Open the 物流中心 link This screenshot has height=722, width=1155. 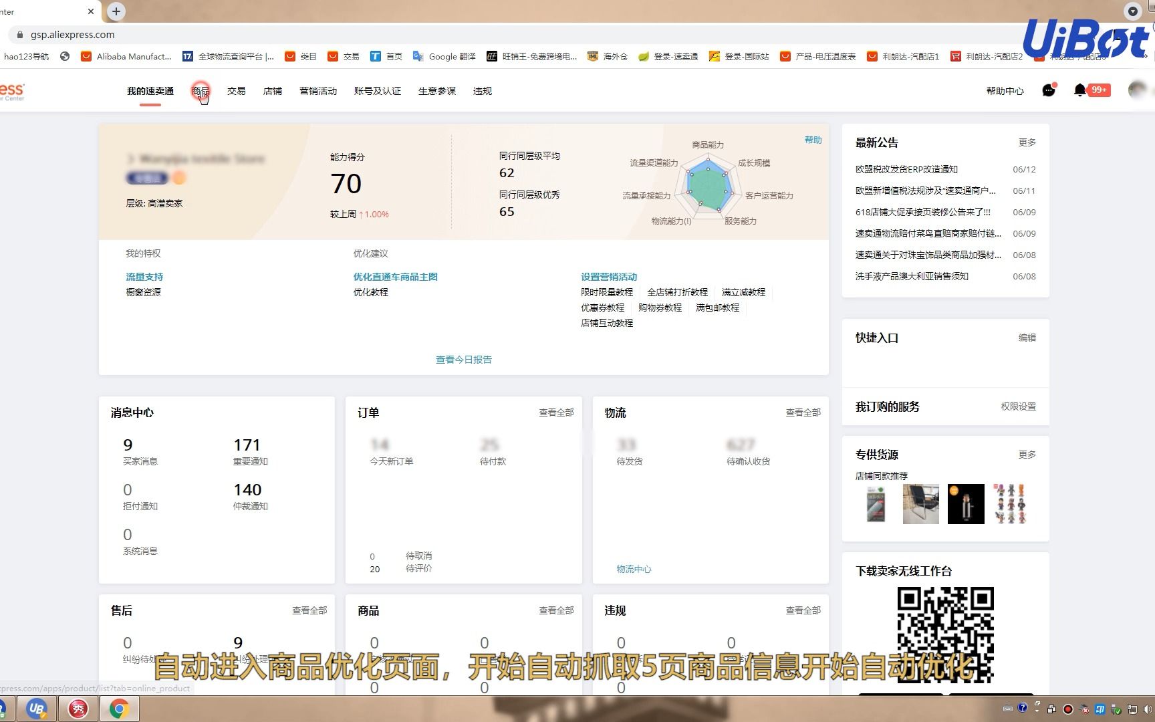point(634,569)
